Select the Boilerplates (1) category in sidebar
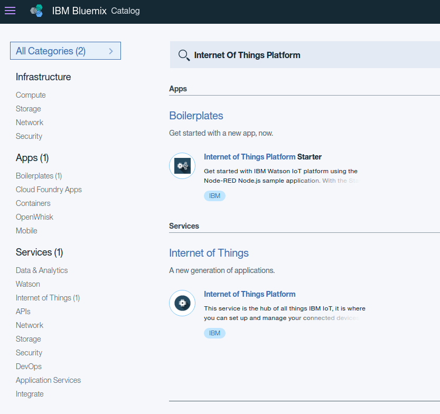 point(39,176)
